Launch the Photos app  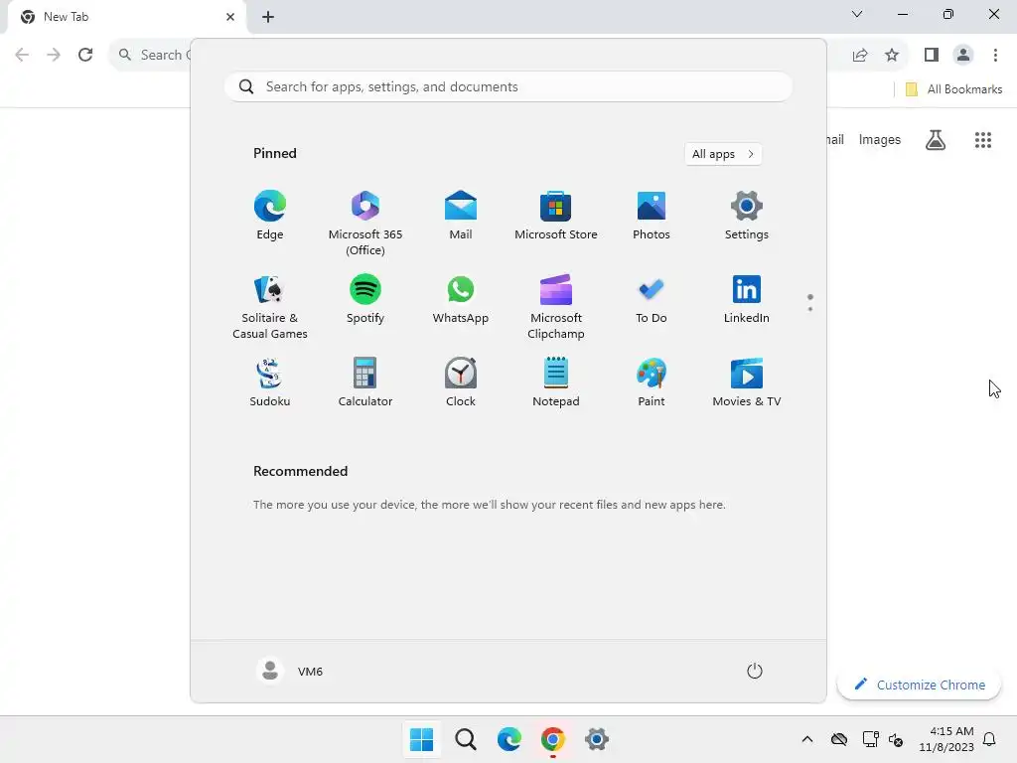(x=652, y=216)
